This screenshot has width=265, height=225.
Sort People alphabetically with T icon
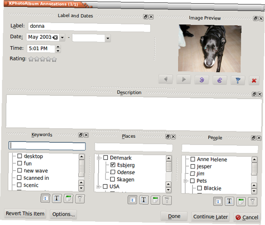229,201
